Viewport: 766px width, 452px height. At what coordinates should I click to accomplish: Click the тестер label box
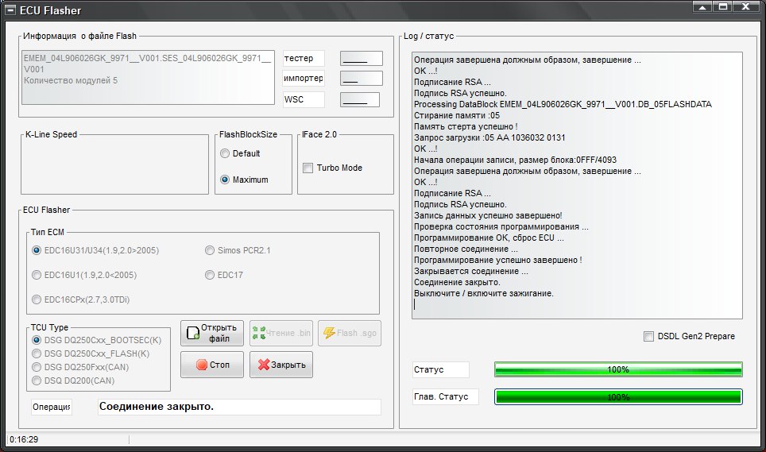tap(304, 59)
